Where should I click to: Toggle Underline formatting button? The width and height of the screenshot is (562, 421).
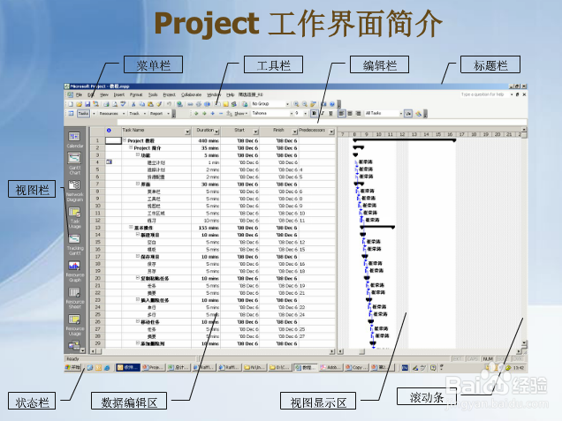(330, 114)
